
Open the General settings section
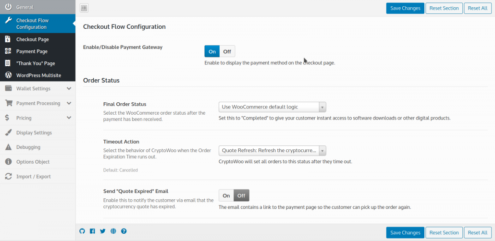point(38,7)
